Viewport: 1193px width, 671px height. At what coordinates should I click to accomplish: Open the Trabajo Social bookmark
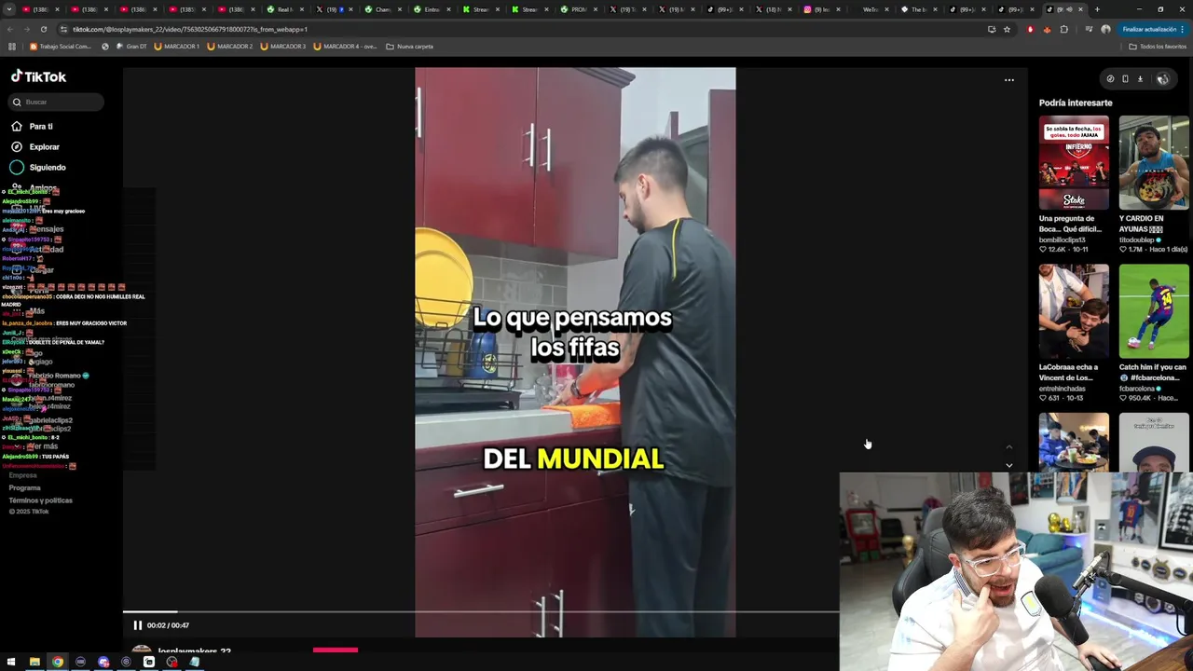60,46
